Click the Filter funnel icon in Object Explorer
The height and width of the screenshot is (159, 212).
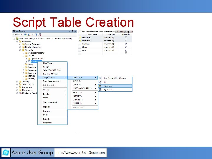coord(36,35)
